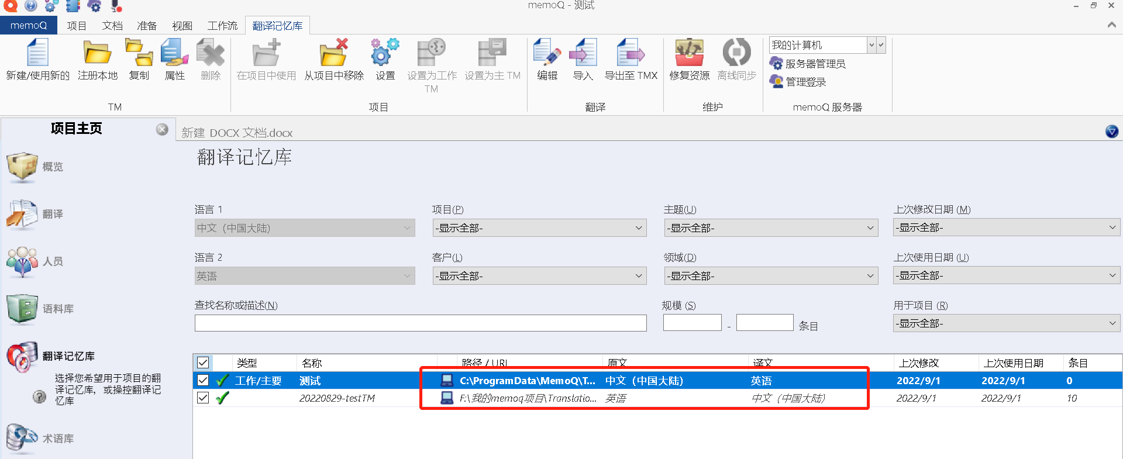Click the New/Use New TM icon
Image resolution: width=1123 pixels, height=459 pixels.
37,53
